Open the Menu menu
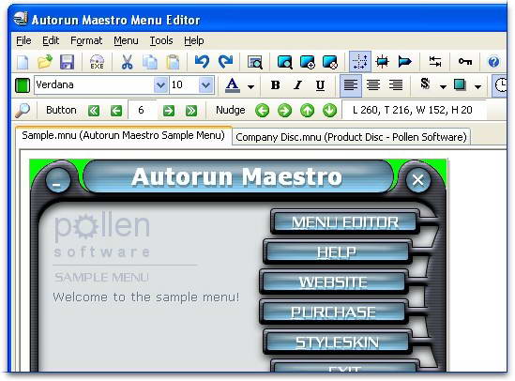This screenshot has height=381, width=515. pyautogui.click(x=126, y=40)
